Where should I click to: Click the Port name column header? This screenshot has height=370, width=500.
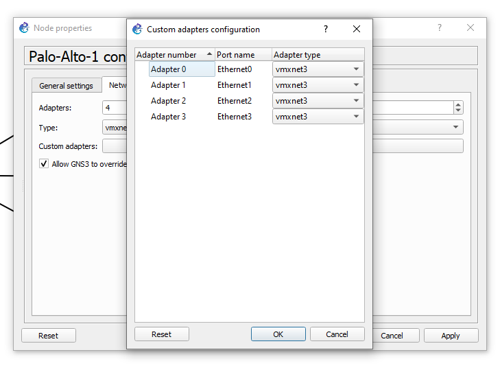point(243,55)
